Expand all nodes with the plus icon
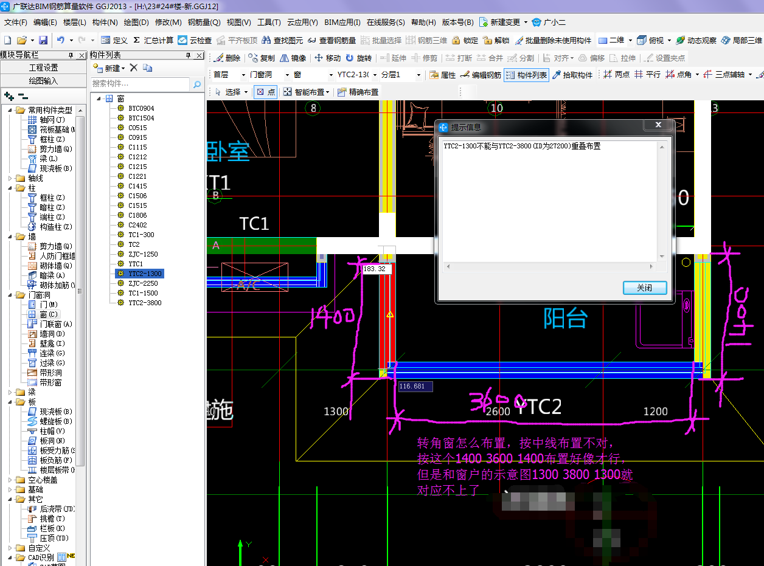The width and height of the screenshot is (764, 566). 9,96
